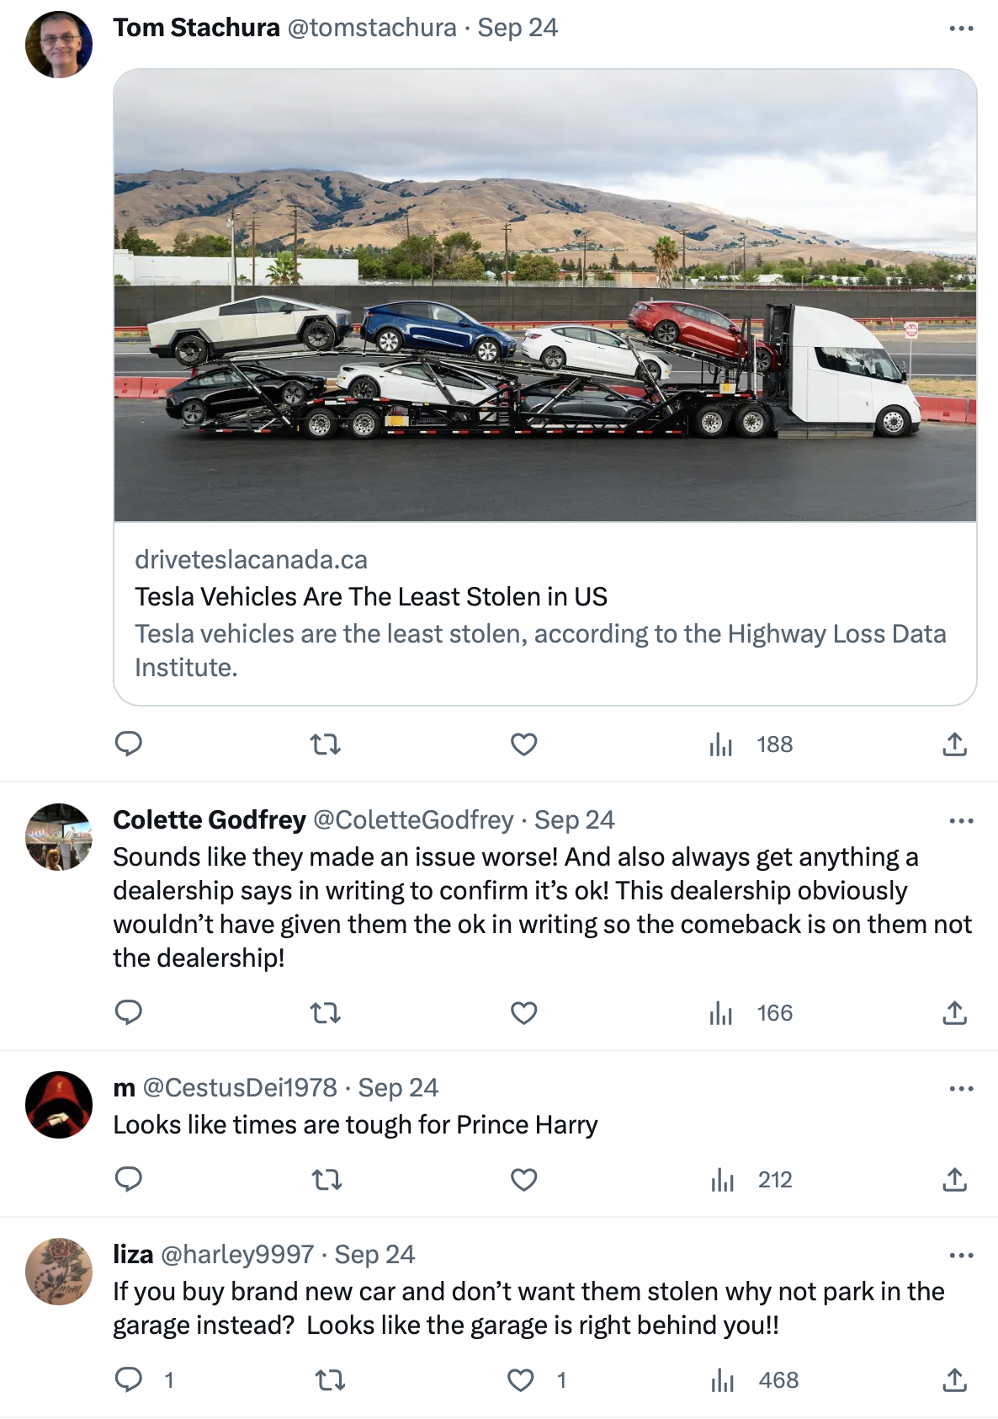Image resolution: width=998 pixels, height=1419 pixels.
Task: Open the Tesla car carrier truck image
Action: pyautogui.click(x=545, y=296)
